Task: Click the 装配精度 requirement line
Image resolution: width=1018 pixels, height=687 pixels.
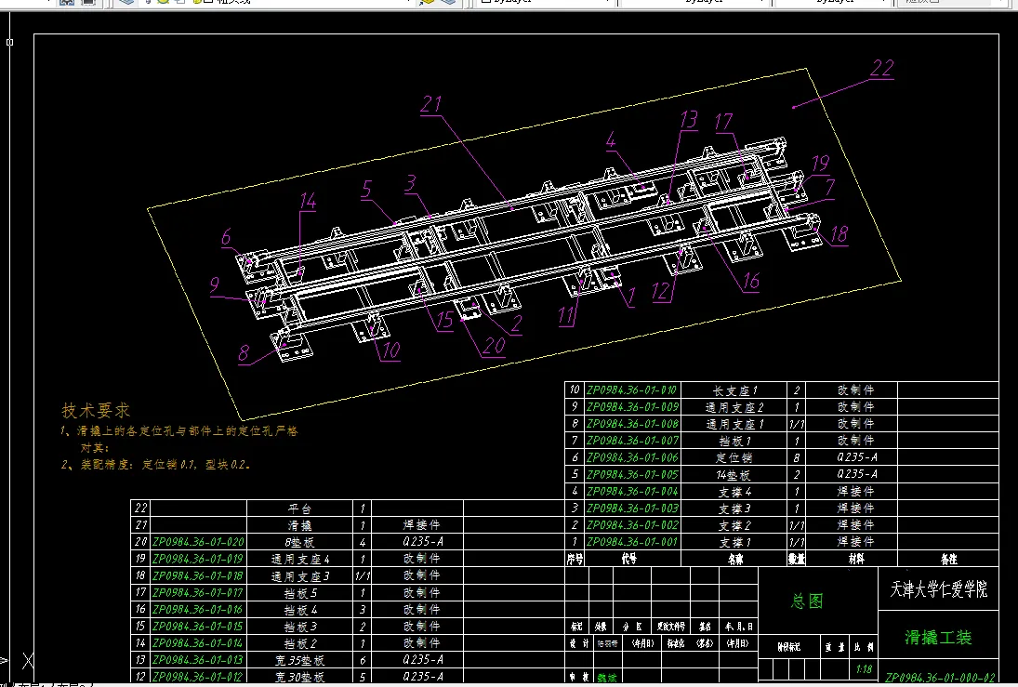Action: [156, 464]
